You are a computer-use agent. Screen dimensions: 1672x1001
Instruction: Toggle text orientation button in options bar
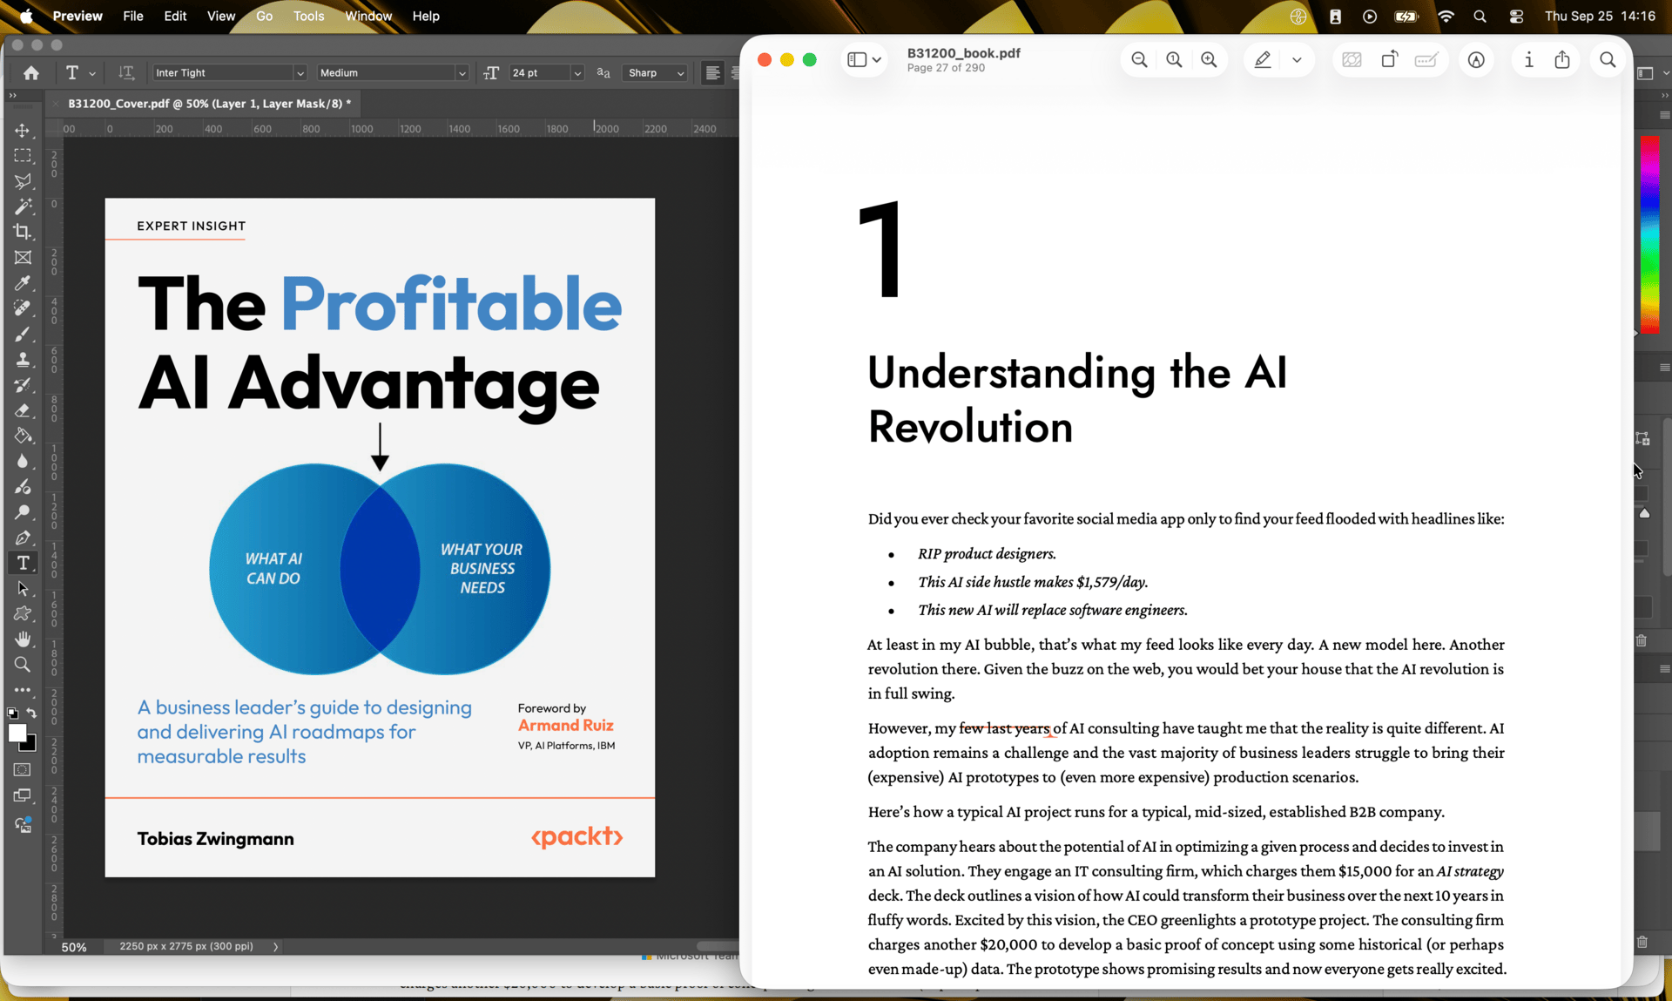(x=126, y=73)
